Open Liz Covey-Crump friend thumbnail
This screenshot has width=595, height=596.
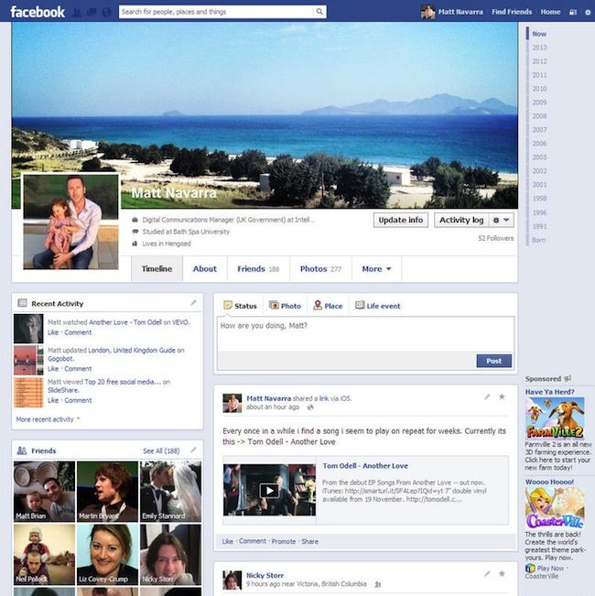[x=107, y=555]
